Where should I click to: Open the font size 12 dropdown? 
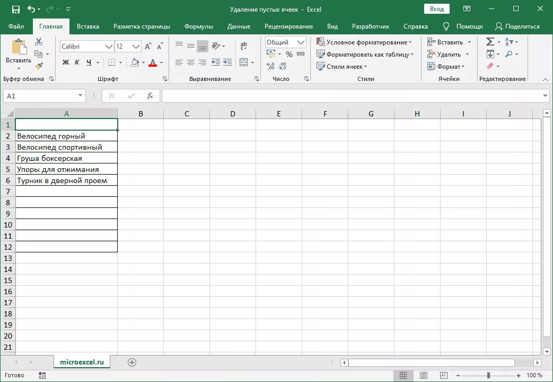(x=136, y=47)
